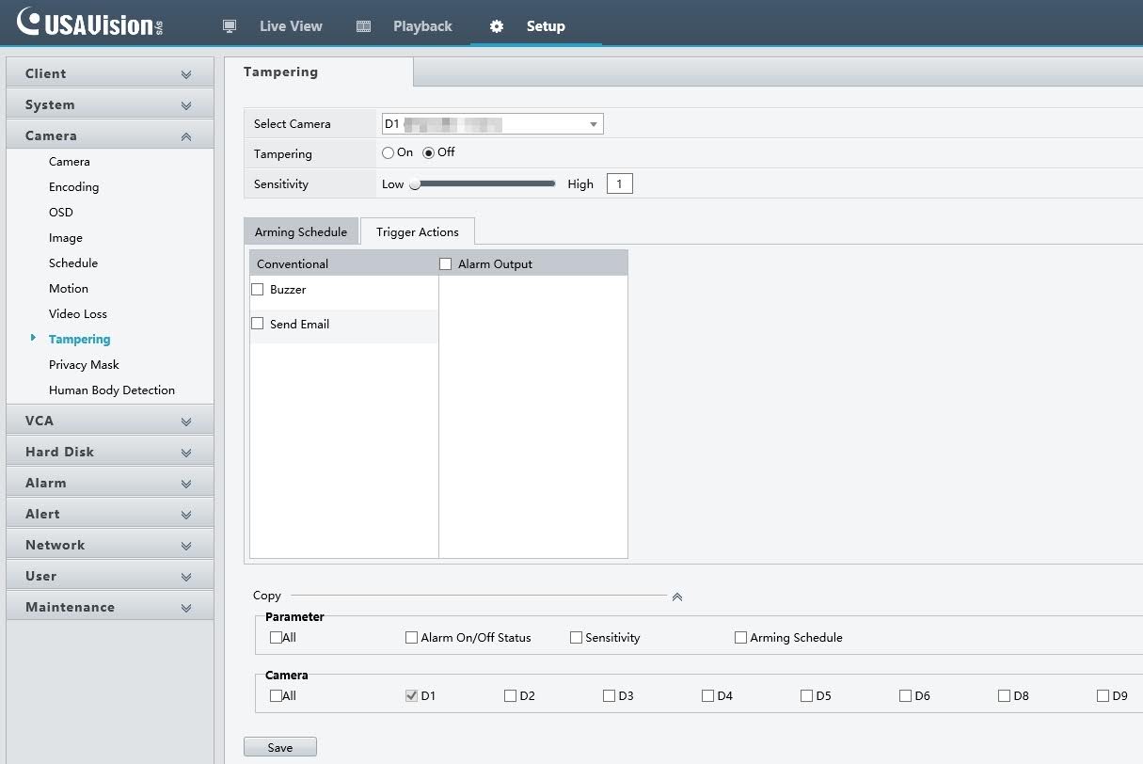1143x764 pixels.
Task: Expand the Alarm section
Action: tap(110, 483)
